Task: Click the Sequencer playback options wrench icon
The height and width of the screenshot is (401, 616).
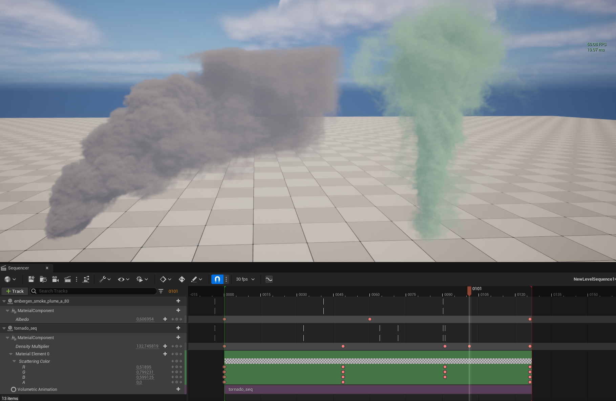Action: [x=102, y=279]
